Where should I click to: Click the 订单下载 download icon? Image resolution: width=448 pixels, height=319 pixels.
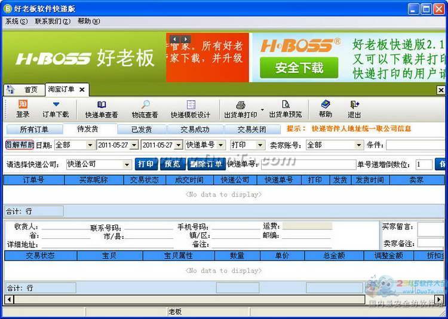point(56,105)
